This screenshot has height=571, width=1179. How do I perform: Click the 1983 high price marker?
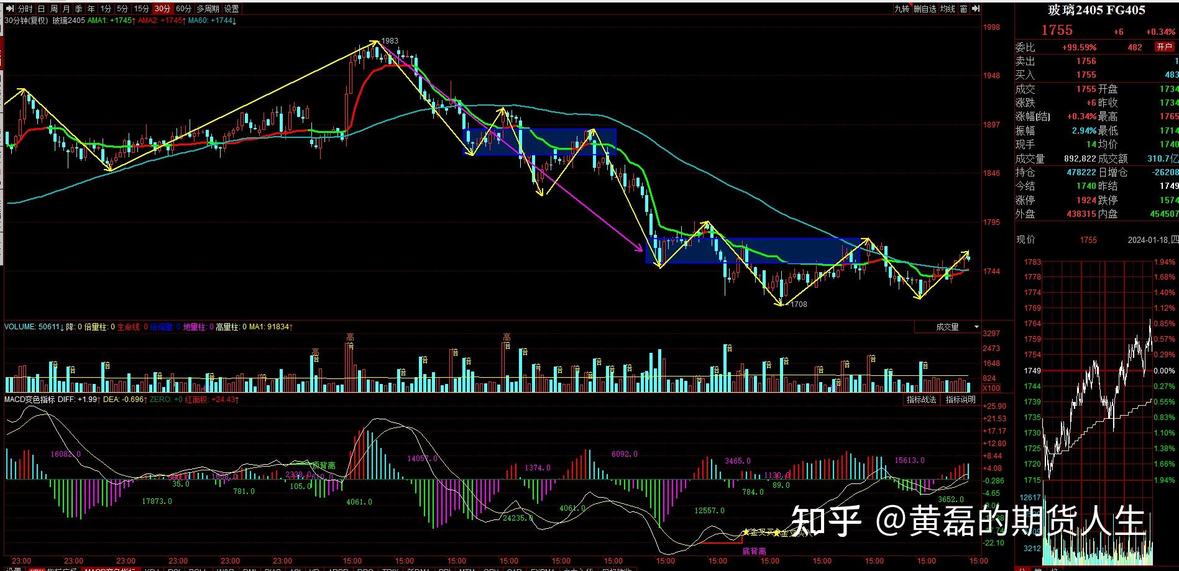tap(390, 41)
